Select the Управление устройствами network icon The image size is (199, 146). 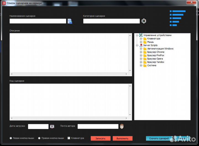[141, 35]
